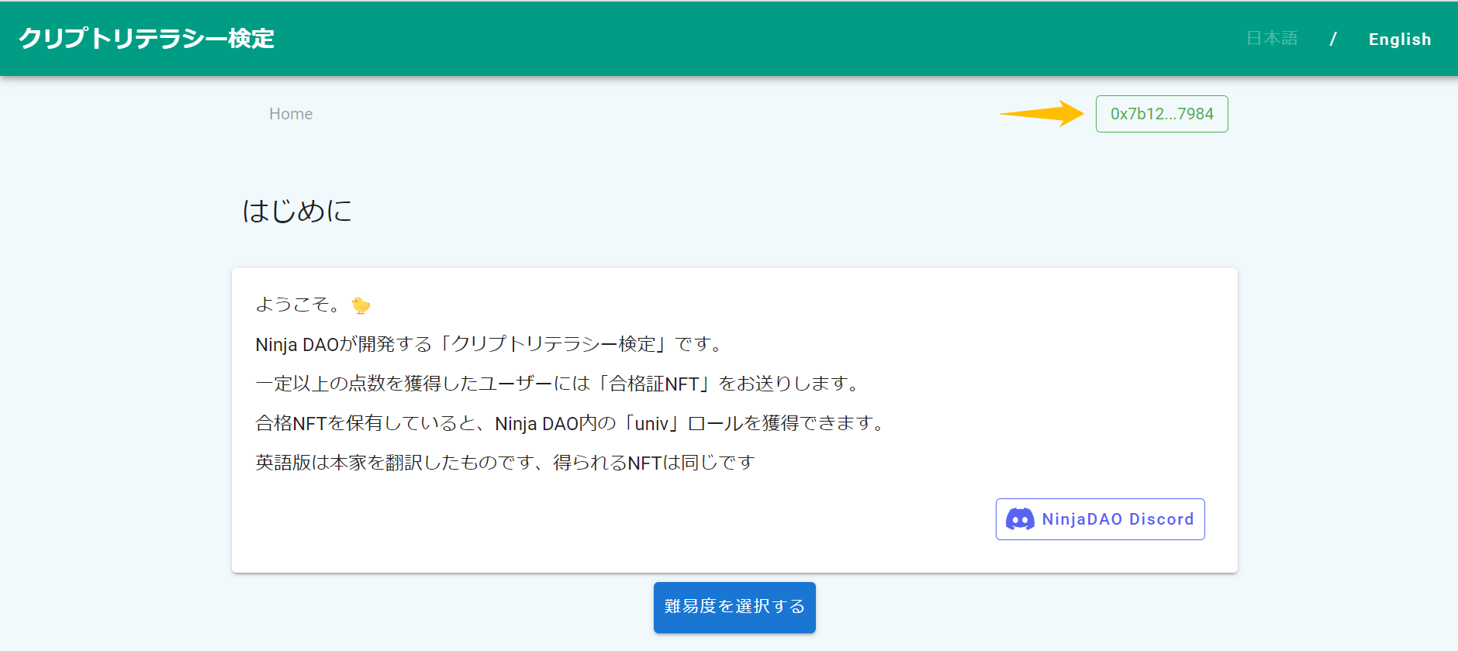Image resolution: width=1458 pixels, height=651 pixels.
Task: Click the ようこそ。 greeting text
Action: tap(299, 305)
